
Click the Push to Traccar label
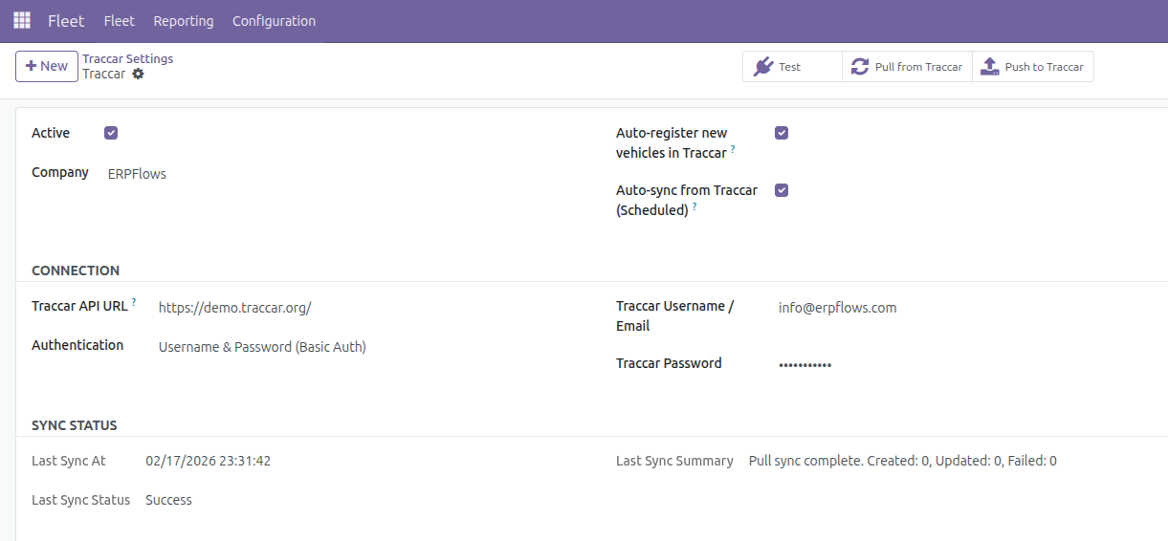[1044, 67]
